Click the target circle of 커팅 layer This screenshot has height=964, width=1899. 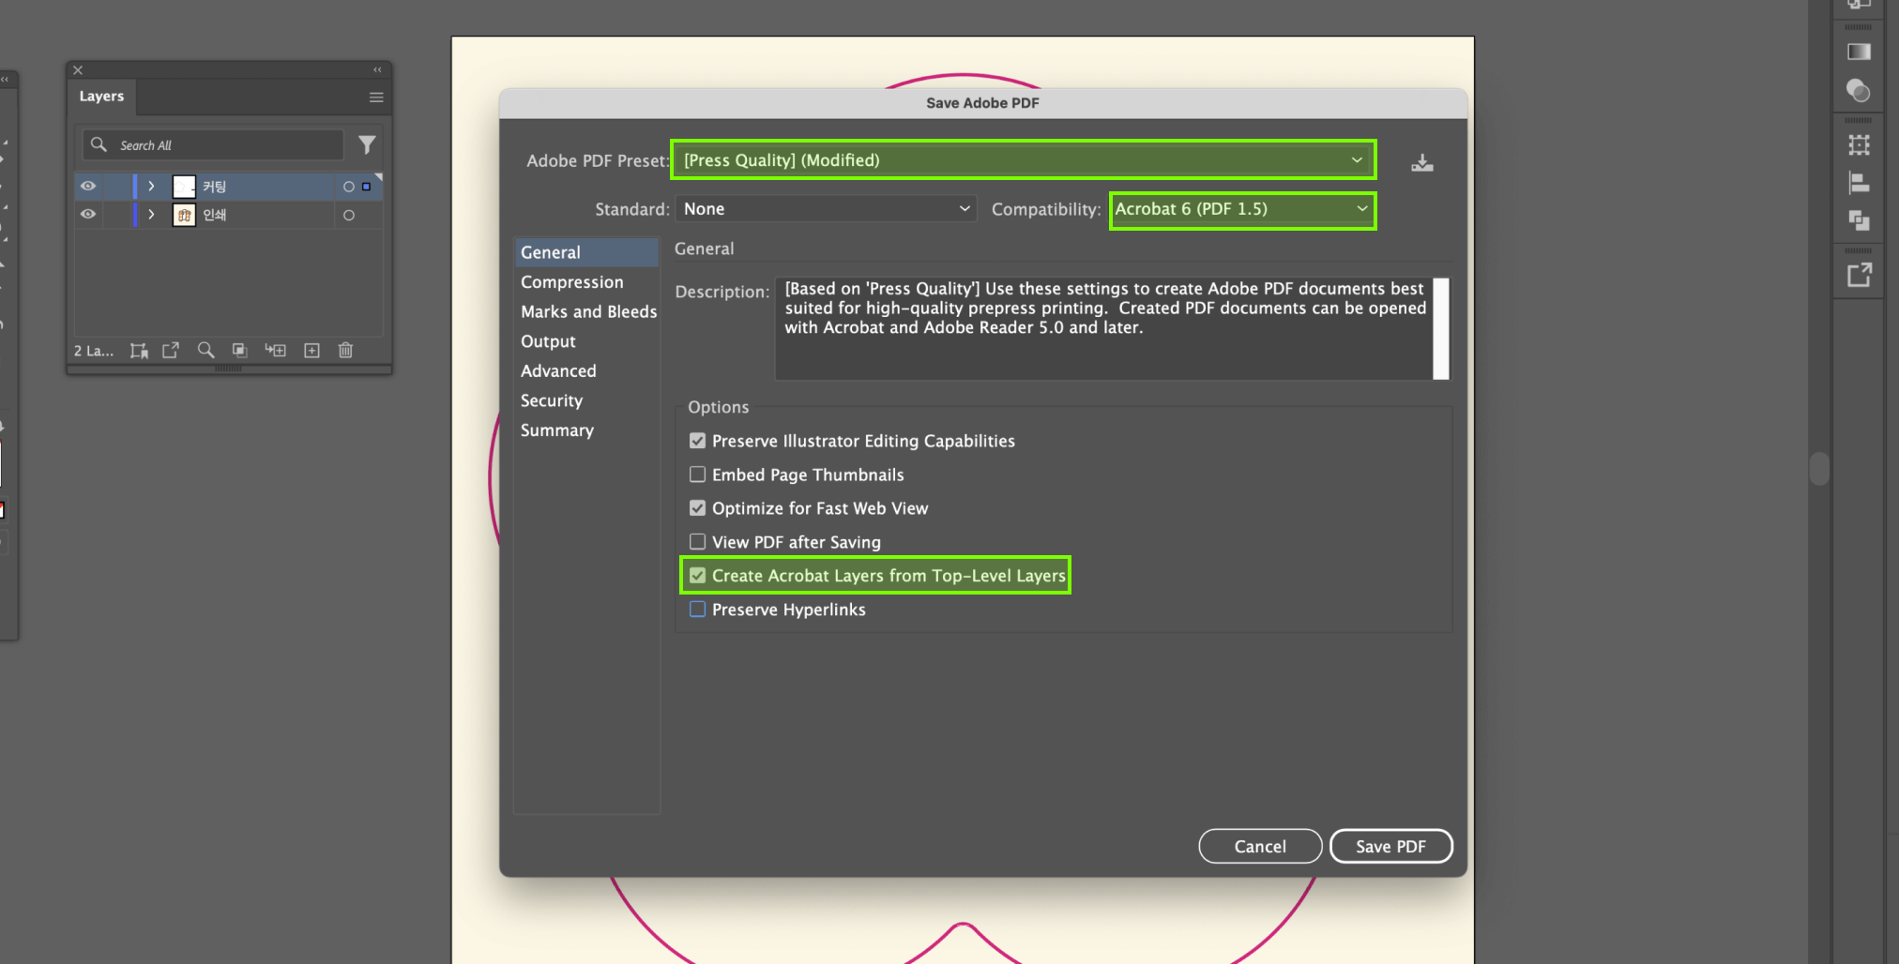tap(349, 187)
